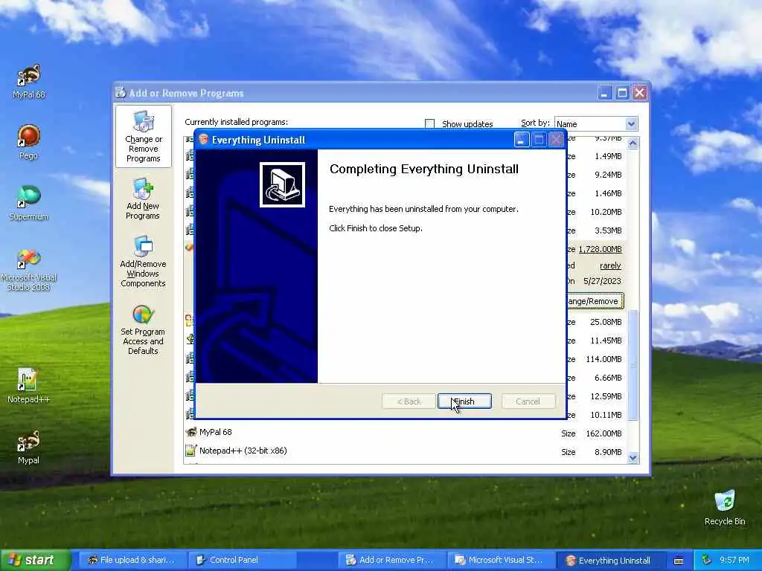This screenshot has width=762, height=571.
Task: Click the program list scroll down arrow
Action: 633,457
